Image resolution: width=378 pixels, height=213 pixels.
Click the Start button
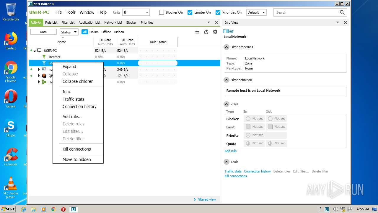point(8,209)
